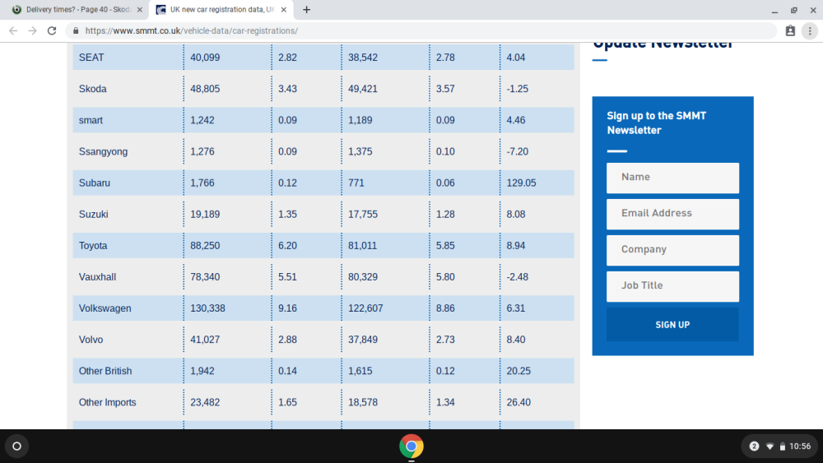The width and height of the screenshot is (823, 463).
Task: Click the Job Title input field
Action: click(673, 286)
